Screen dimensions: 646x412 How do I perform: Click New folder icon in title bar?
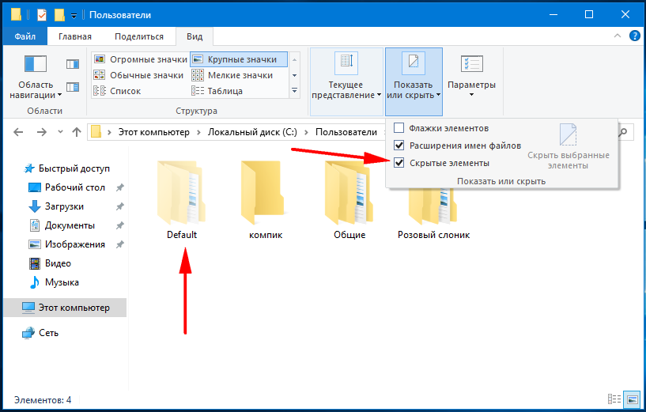pyautogui.click(x=60, y=15)
